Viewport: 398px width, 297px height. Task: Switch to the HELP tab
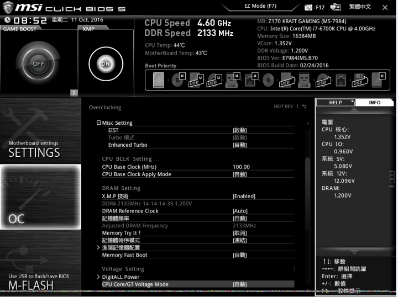click(336, 103)
